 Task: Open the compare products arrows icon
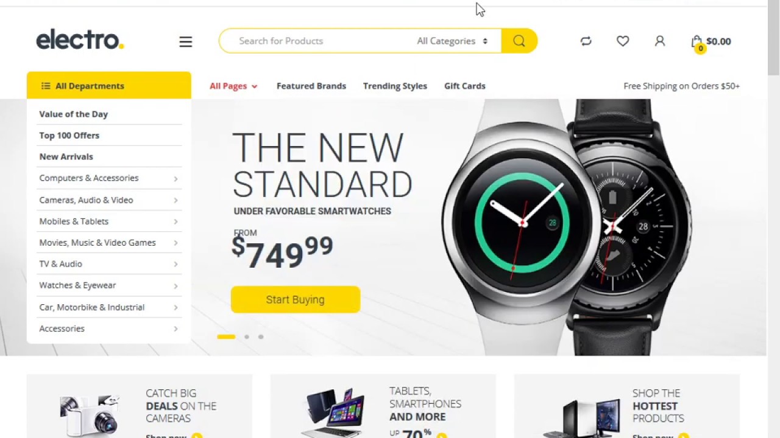click(586, 41)
